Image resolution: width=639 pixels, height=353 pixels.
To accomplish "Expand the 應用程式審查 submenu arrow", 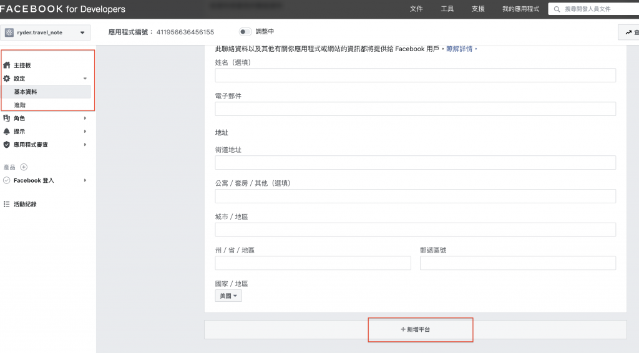I will (85, 145).
